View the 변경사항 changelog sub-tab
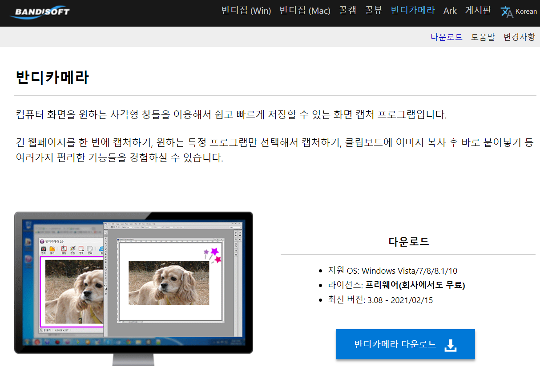The image size is (540, 366). [x=520, y=37]
